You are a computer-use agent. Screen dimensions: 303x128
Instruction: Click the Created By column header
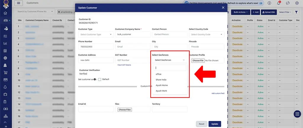click(57, 20)
